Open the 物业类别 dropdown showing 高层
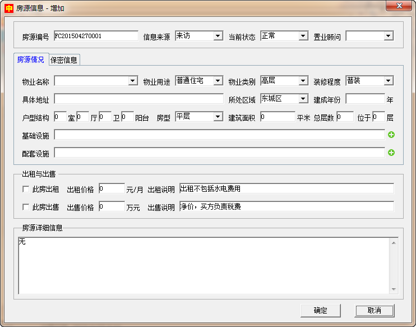This screenshot has height=327, width=416. 284,81
